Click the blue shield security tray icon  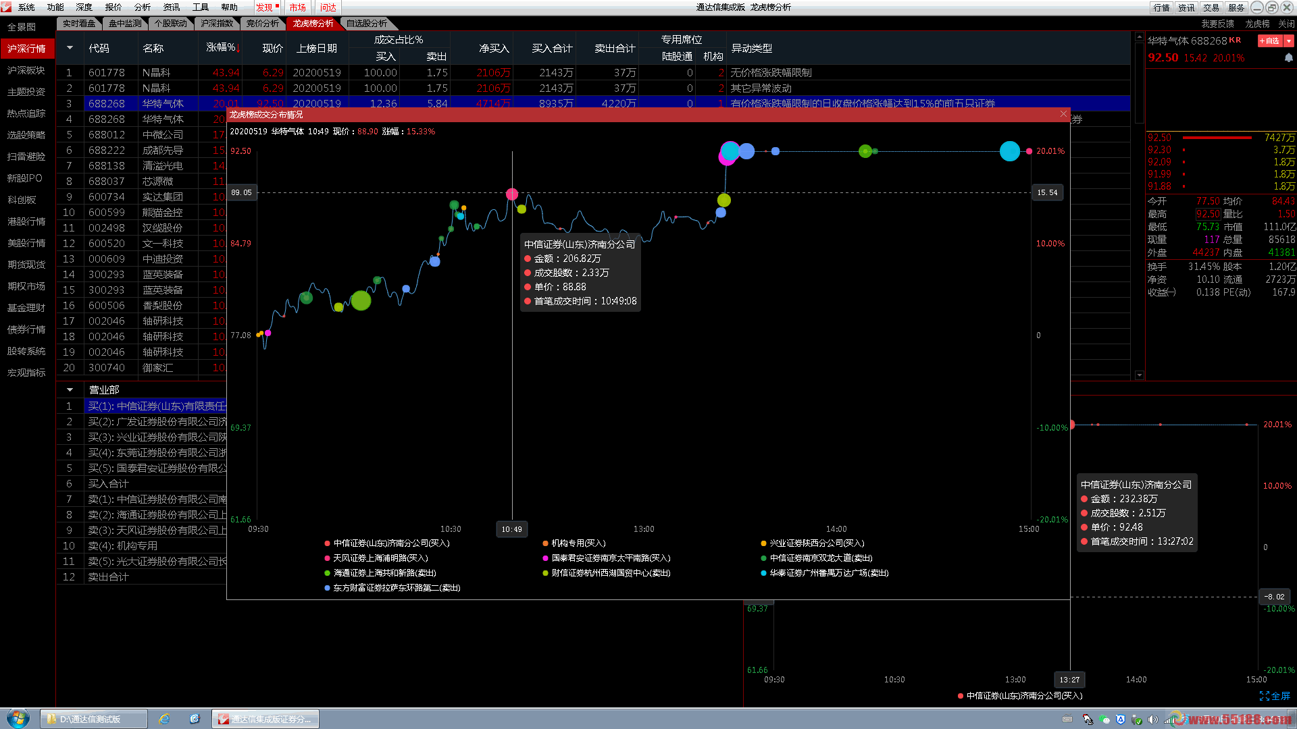(x=1120, y=720)
